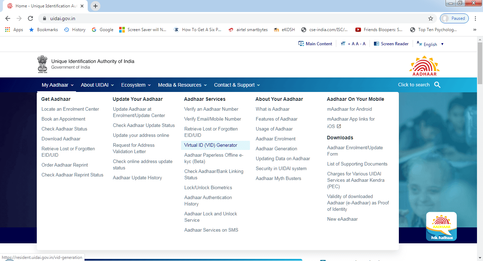Expand the About UIDAI menu

[97, 85]
